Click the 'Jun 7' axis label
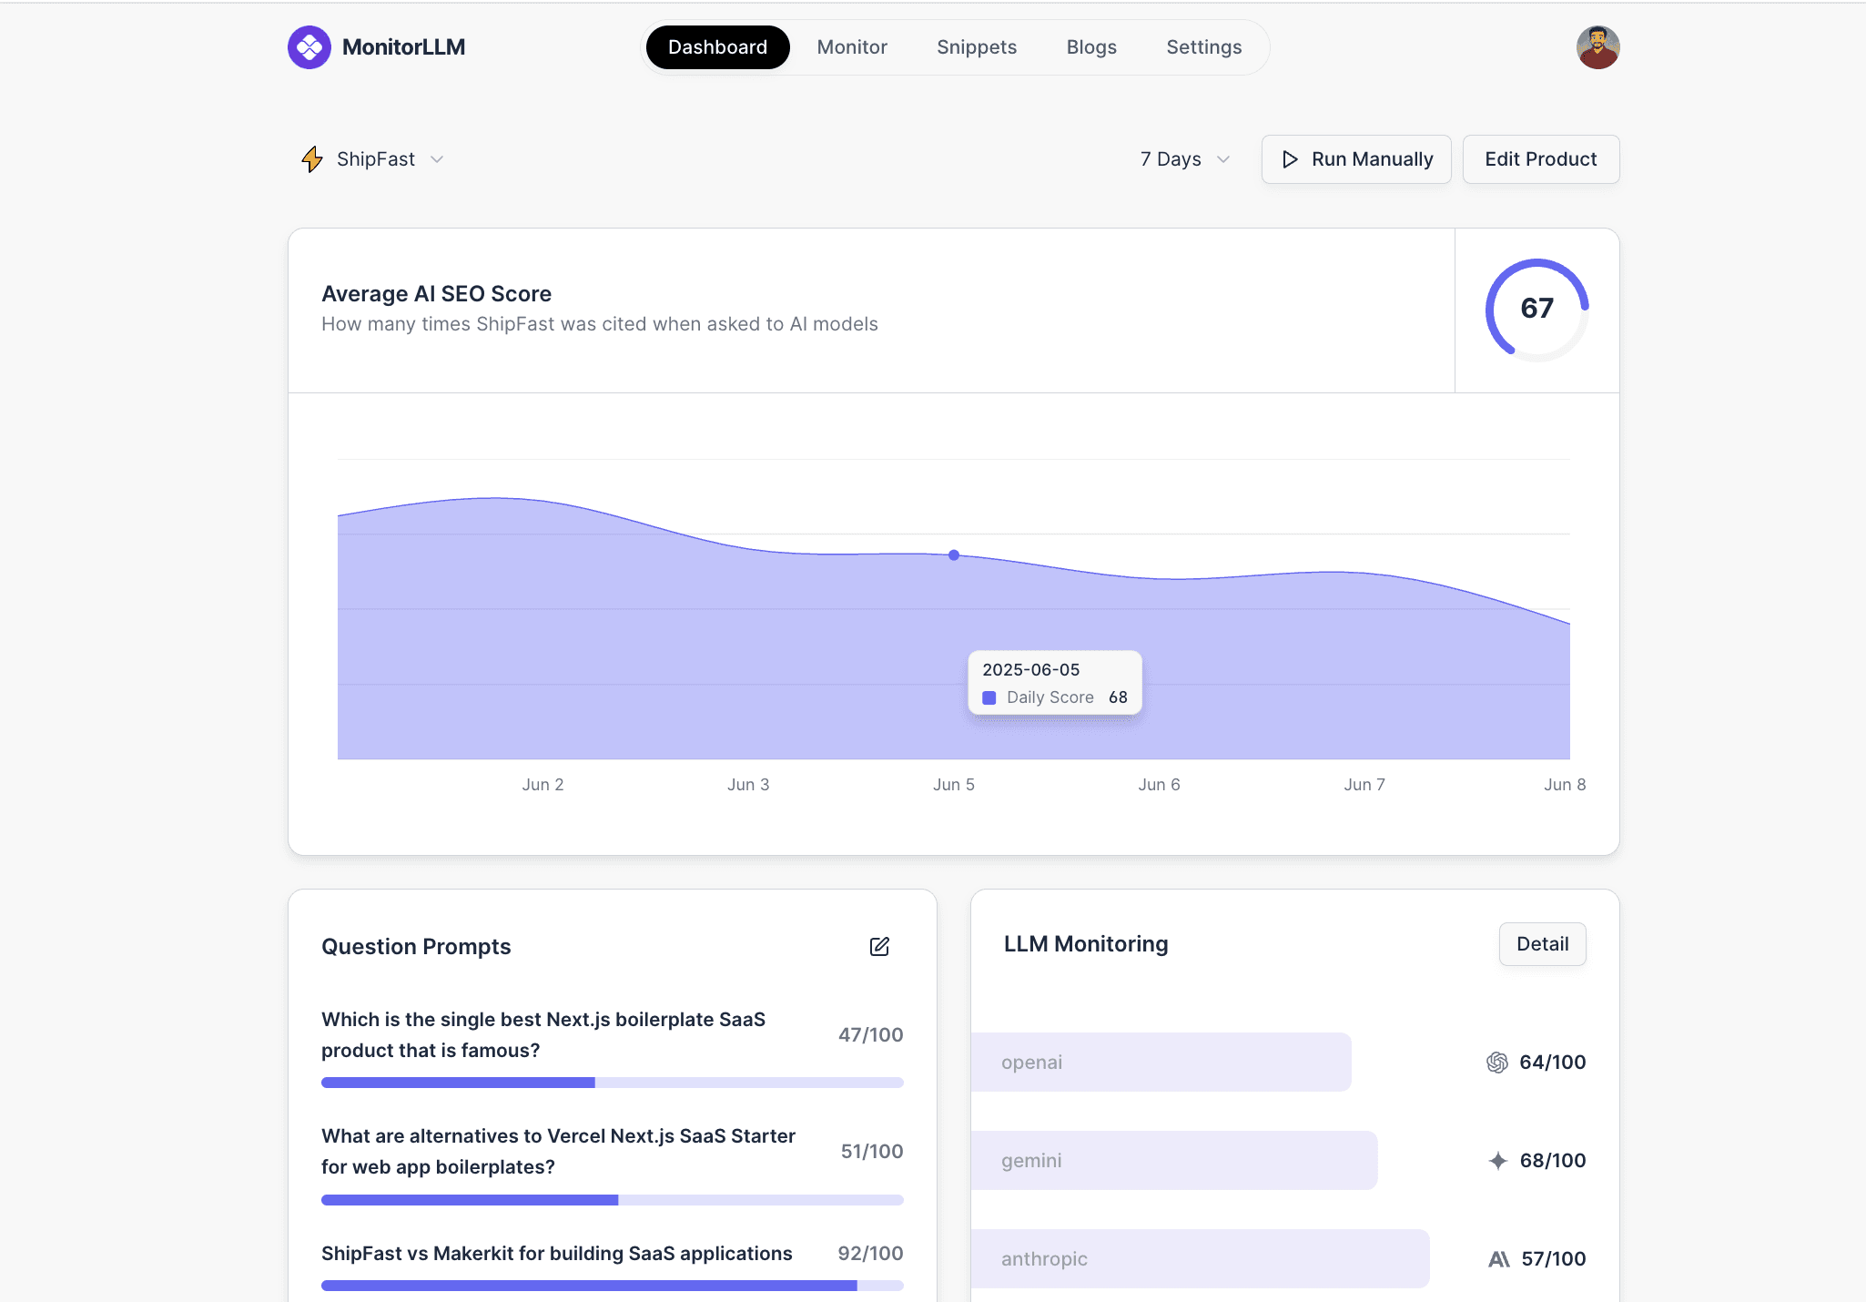 1364,785
